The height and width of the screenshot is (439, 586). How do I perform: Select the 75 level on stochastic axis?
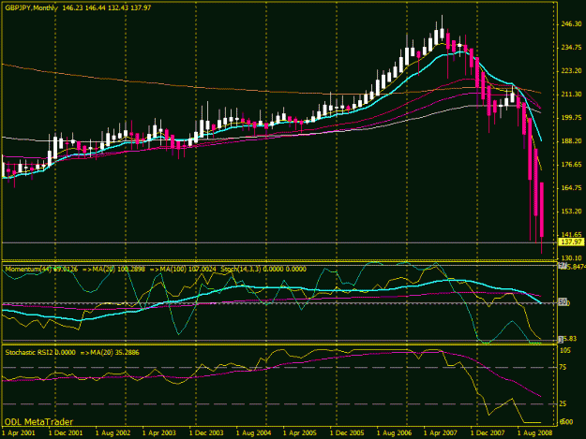coord(563,367)
